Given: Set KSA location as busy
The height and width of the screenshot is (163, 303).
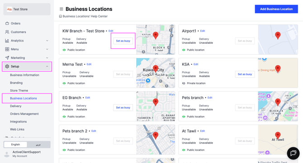Looking at the screenshot, I should click(x=245, y=74).
